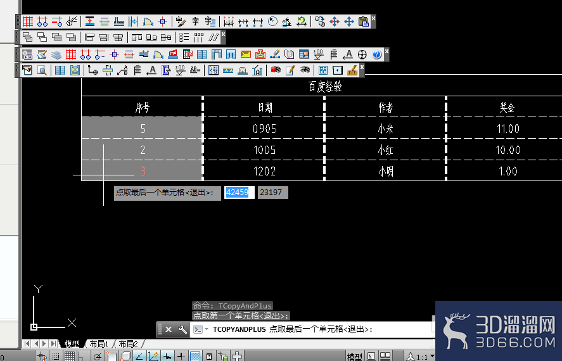Viewport: 562px width, 361px height.
Task: Select the multi-line text 字 tool
Action: (x=210, y=22)
